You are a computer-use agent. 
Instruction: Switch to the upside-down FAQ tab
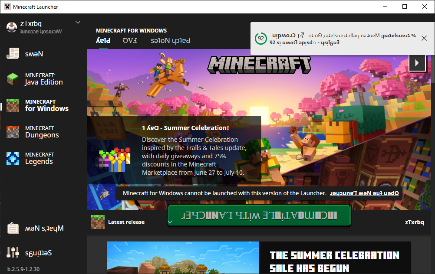pyautogui.click(x=130, y=41)
